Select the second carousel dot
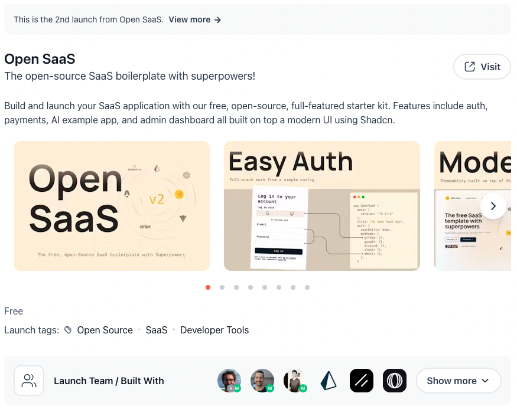 pos(222,287)
